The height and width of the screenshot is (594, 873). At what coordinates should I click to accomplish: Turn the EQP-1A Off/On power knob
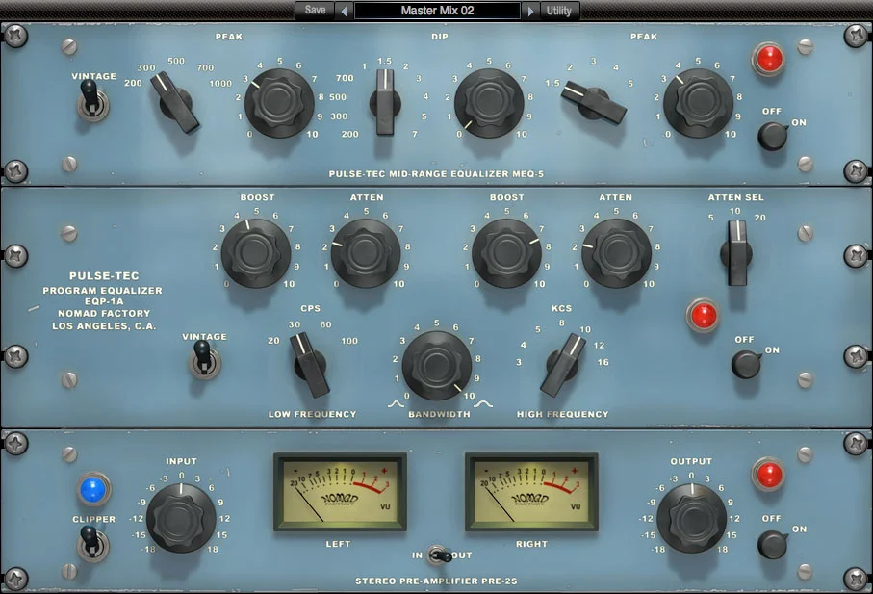coord(746,364)
